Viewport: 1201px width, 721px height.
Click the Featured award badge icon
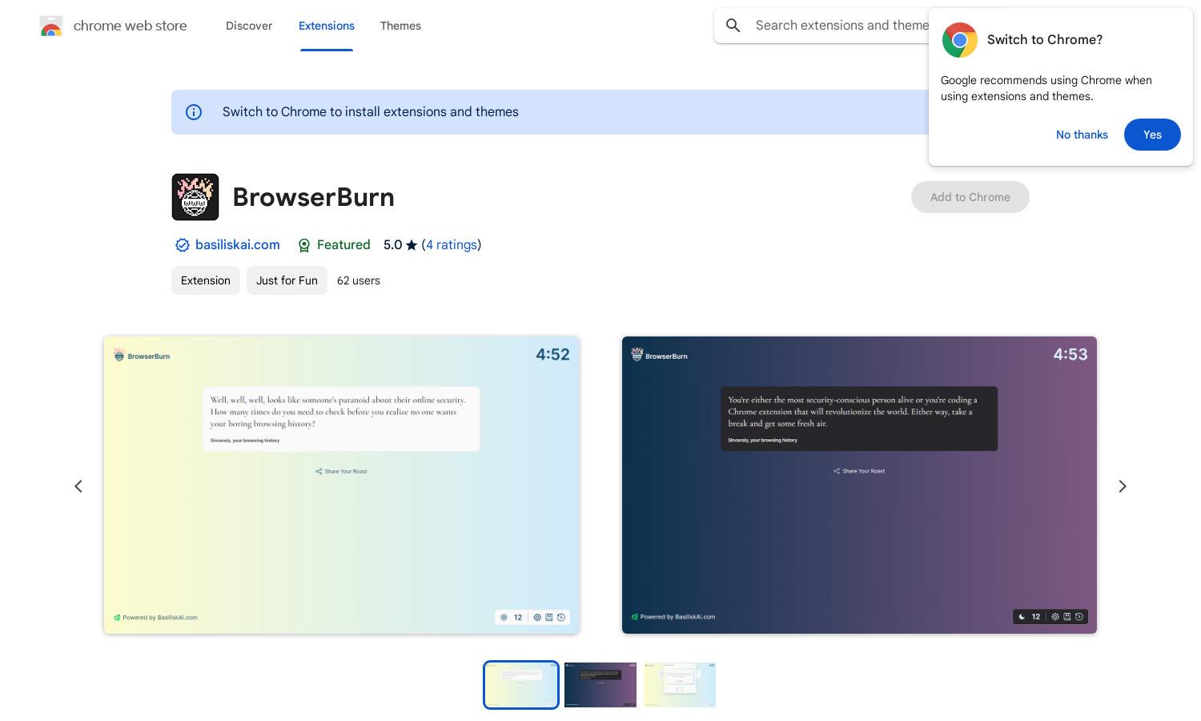[x=304, y=245]
